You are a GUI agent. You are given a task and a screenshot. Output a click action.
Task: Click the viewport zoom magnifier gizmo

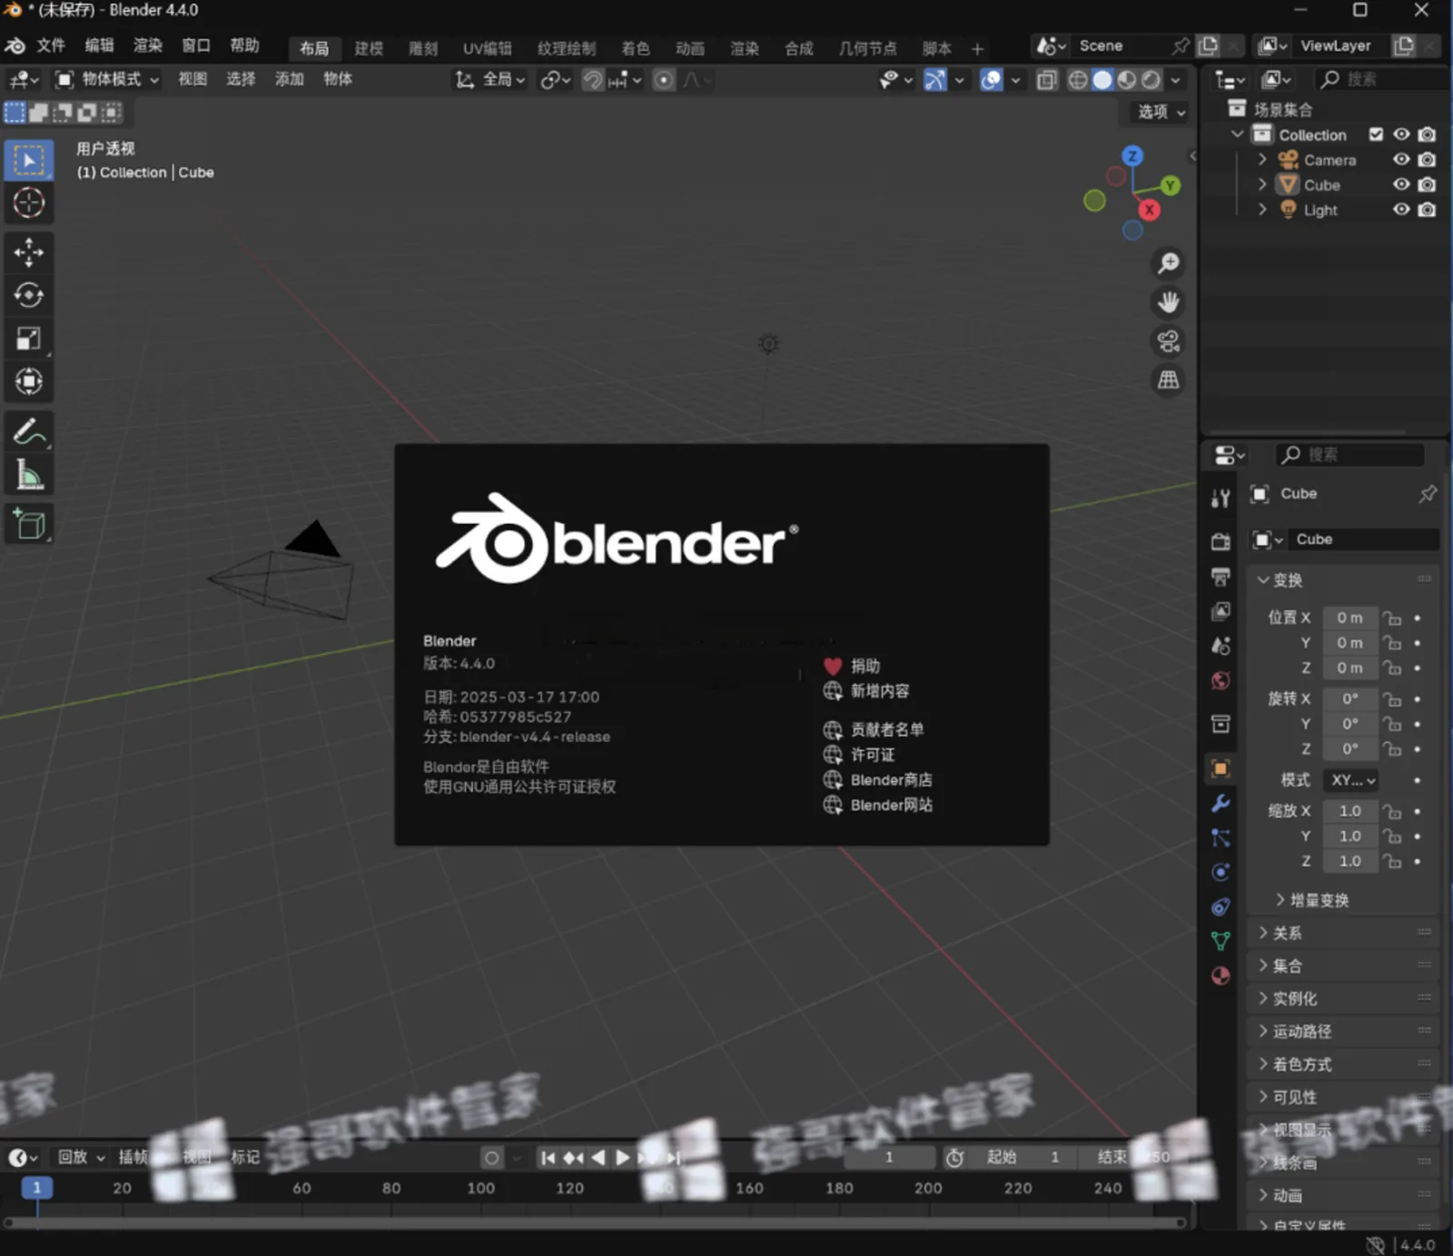(1168, 263)
